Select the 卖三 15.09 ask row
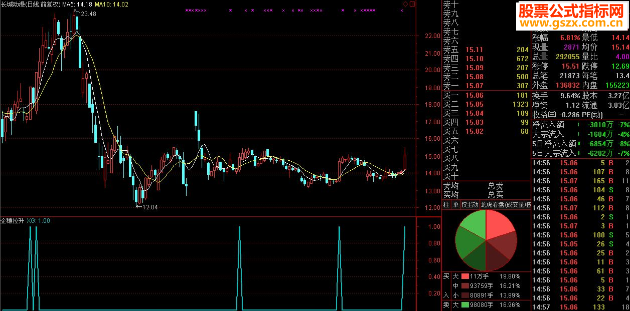 486,68
